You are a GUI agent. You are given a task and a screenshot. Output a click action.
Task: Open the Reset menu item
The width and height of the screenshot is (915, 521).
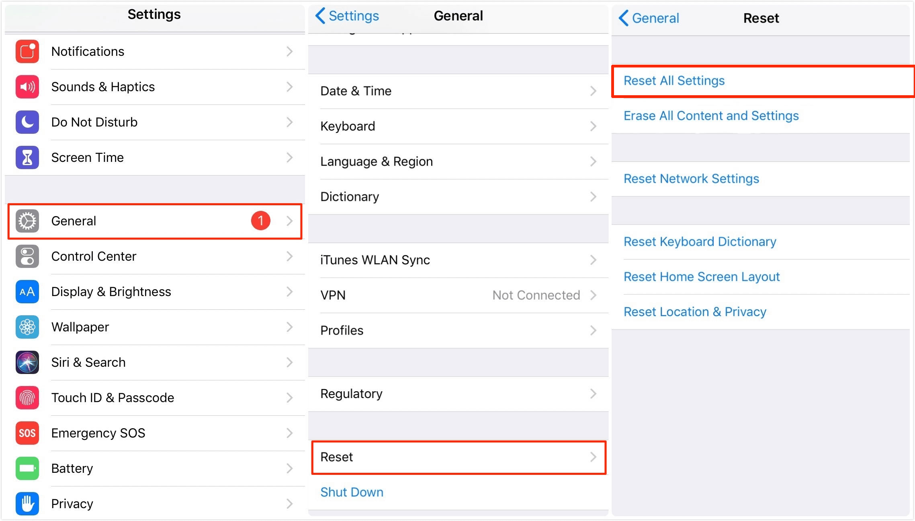459,457
